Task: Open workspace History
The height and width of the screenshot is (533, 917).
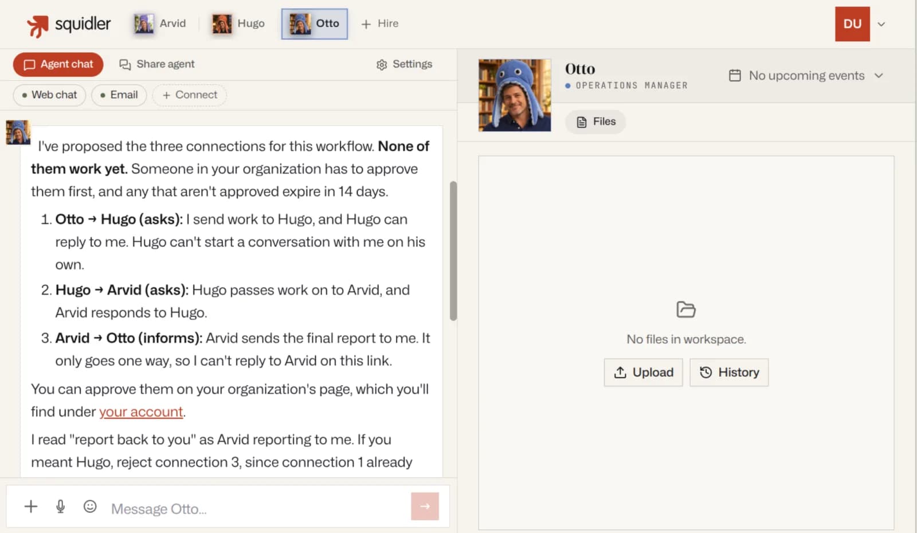Action: (729, 373)
